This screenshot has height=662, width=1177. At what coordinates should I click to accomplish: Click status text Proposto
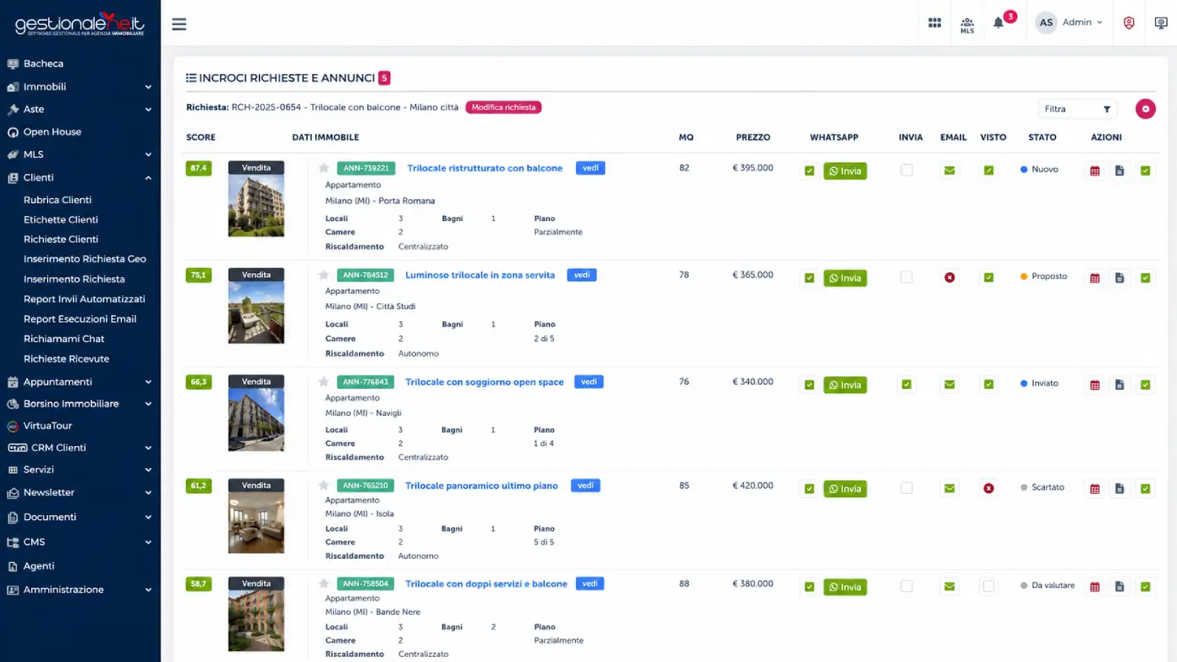coord(1049,276)
